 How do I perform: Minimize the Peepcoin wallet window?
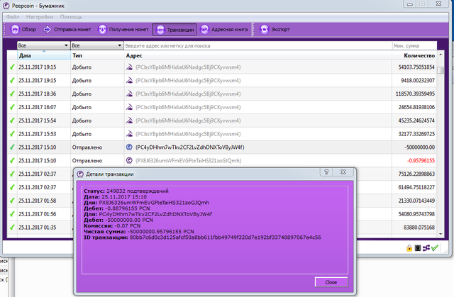coord(410,4)
